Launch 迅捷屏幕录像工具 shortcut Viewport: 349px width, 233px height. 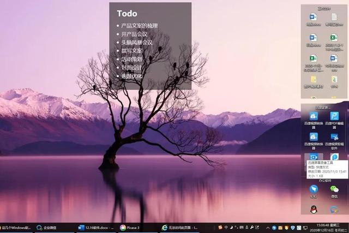[x=314, y=158]
